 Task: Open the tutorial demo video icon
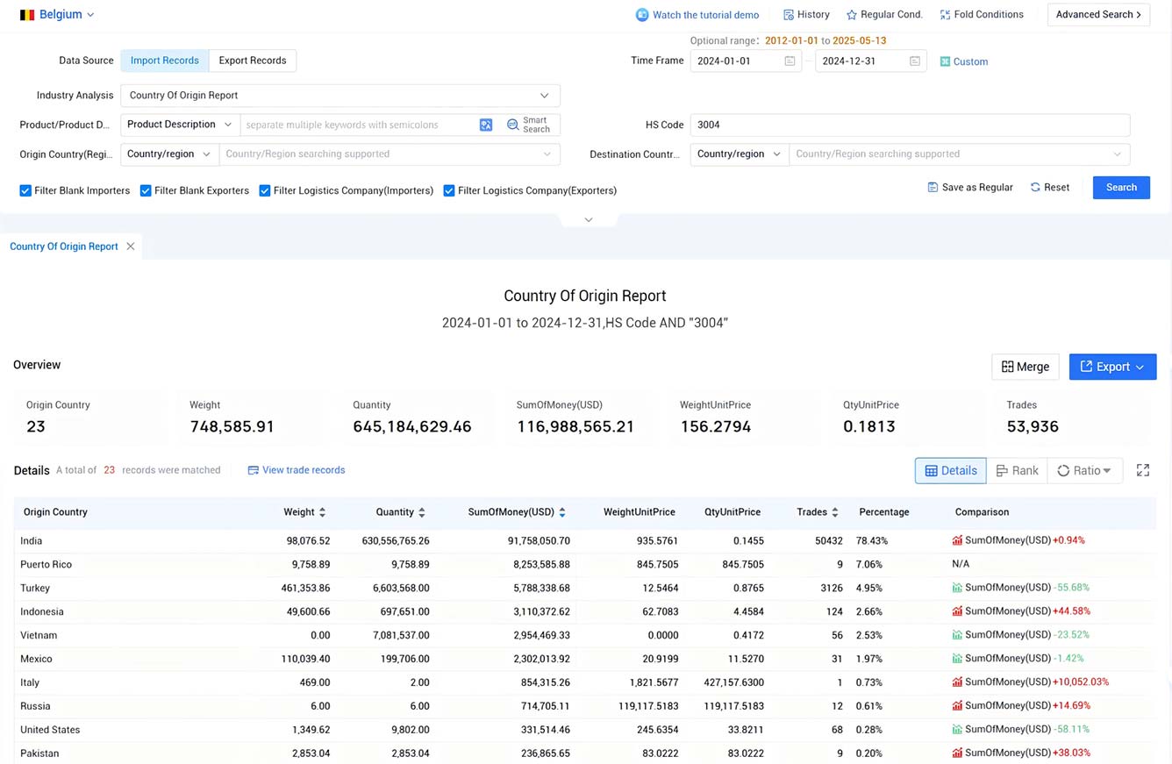pos(642,15)
